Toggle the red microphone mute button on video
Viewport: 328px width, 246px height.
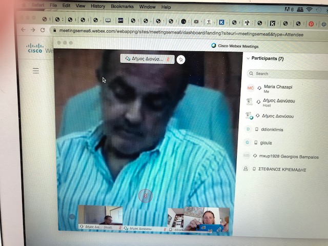coord(146,196)
